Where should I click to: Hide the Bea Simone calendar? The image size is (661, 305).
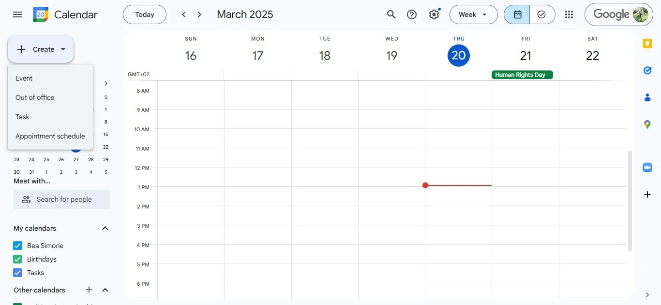click(x=17, y=246)
